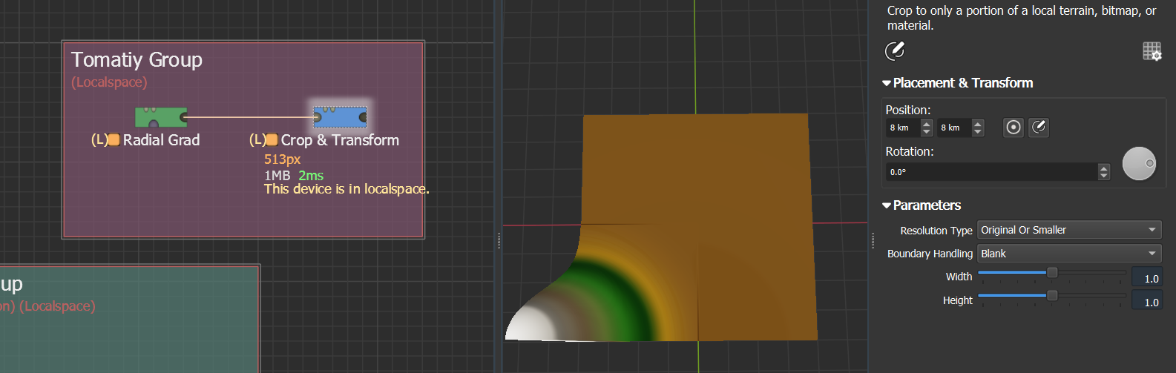
Task: Click the orange status square beside Crop & Transform
Action: tap(272, 140)
